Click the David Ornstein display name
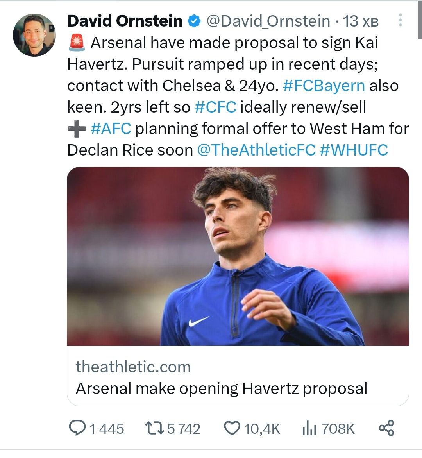This screenshot has width=422, height=458. (x=125, y=21)
